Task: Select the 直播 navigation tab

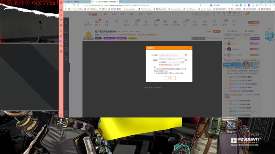Action: [114, 14]
